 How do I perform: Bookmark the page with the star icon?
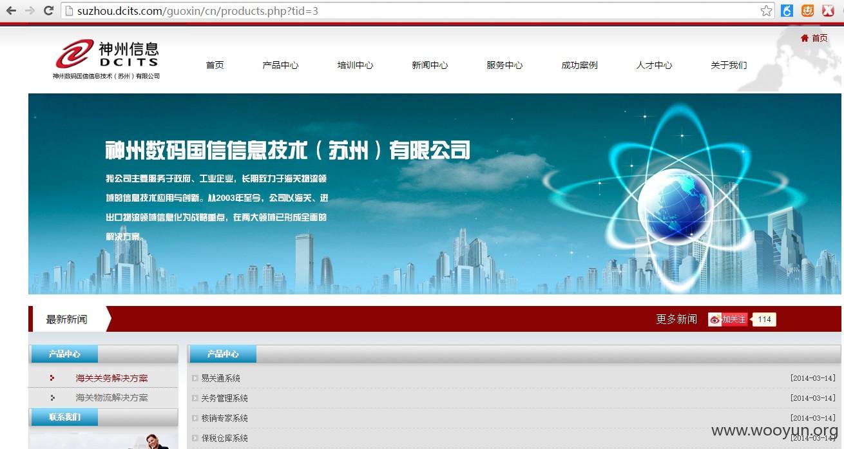(766, 10)
